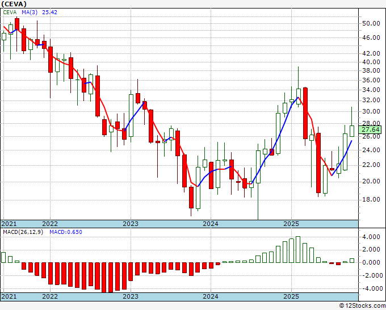Click the (CEVA) chart title
386x310 pixels.
(x=14, y=4)
